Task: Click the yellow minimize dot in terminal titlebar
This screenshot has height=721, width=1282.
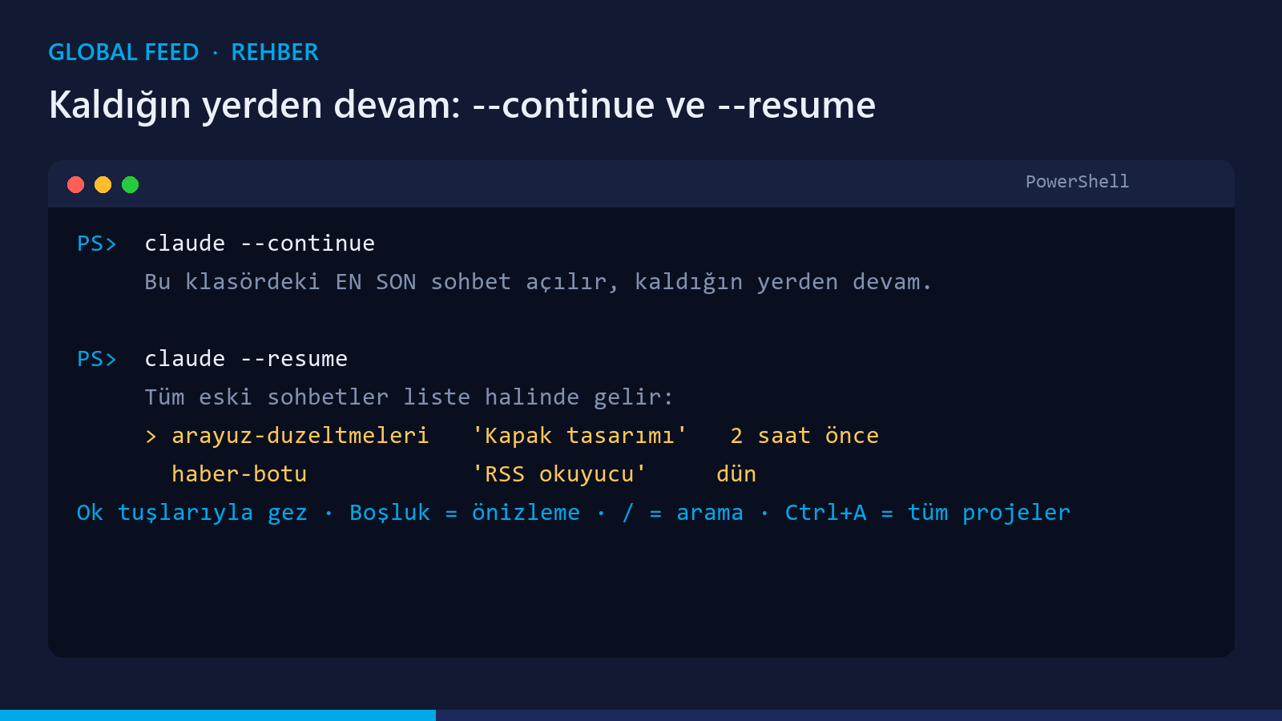Action: [x=103, y=185]
